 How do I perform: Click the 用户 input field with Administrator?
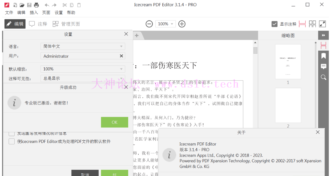pos(83,56)
